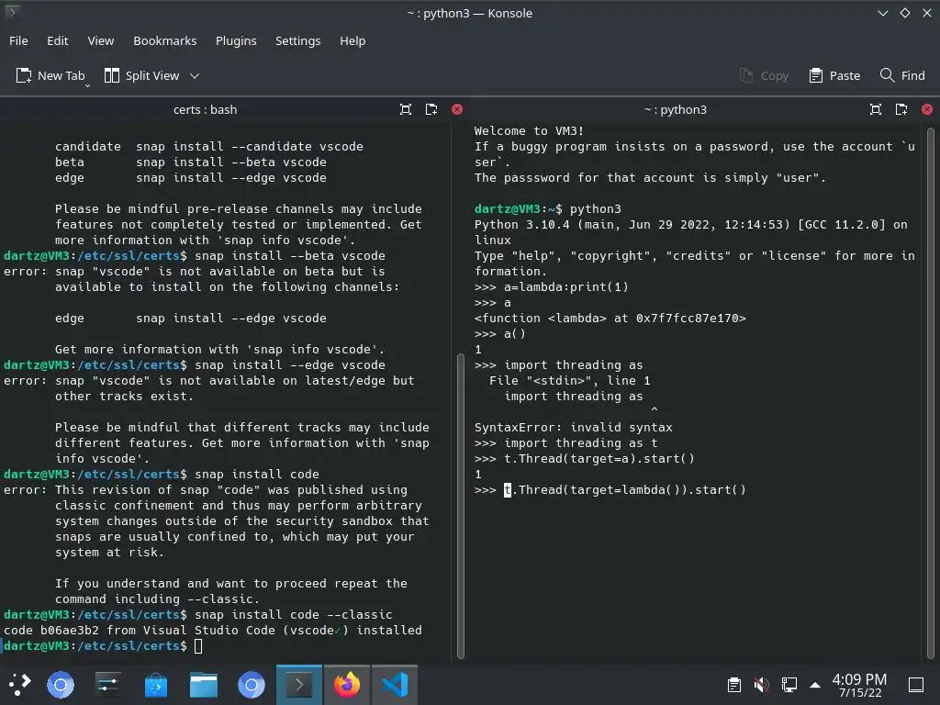This screenshot has width=940, height=705.
Task: Detach the ~ : python3 pane
Action: [901, 110]
